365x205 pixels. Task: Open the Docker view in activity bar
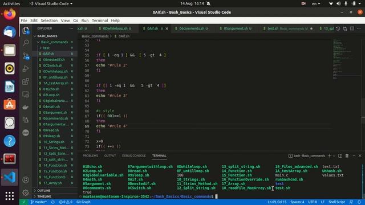click(x=26, y=107)
